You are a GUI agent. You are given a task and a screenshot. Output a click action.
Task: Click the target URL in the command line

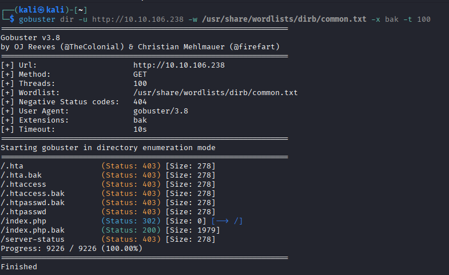(x=138, y=19)
